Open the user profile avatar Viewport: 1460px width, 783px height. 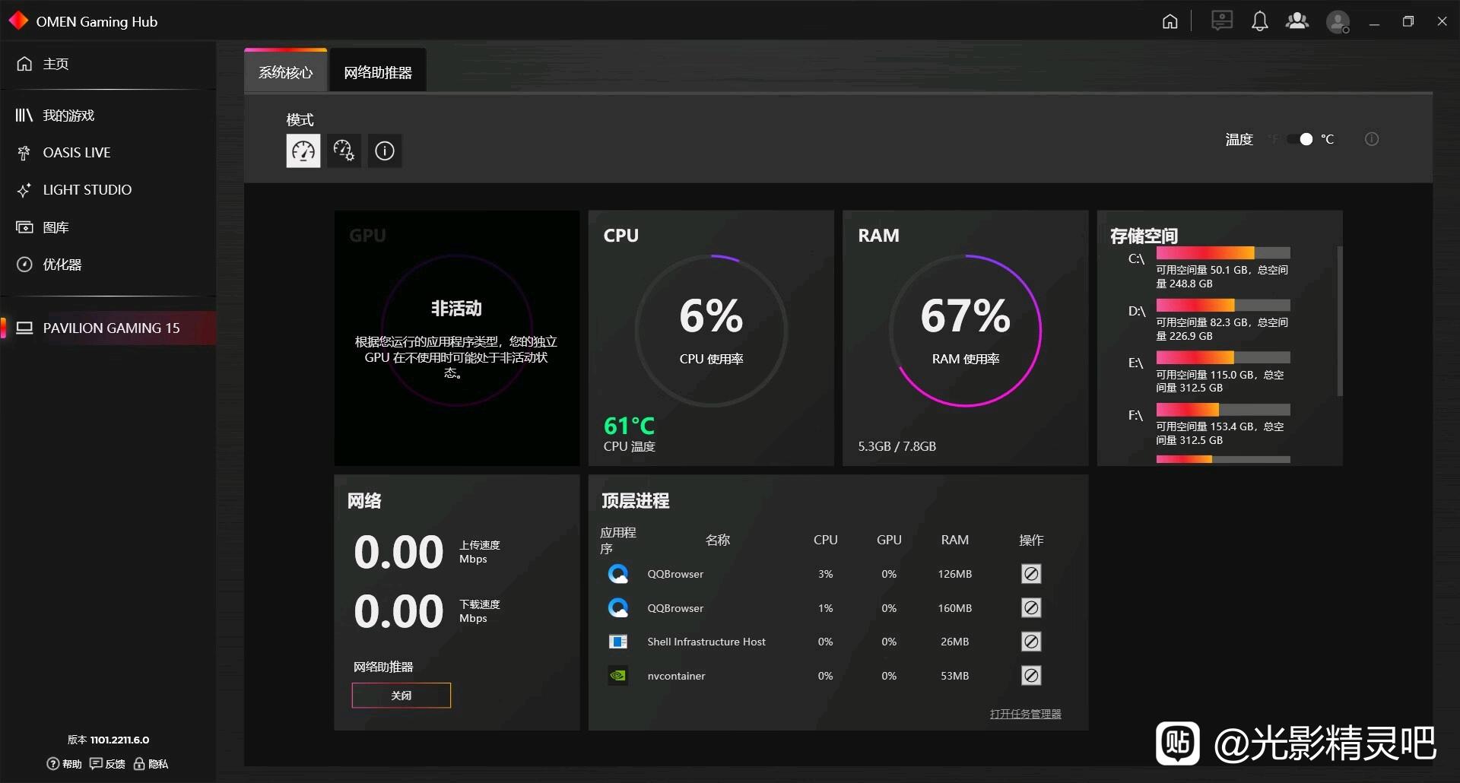tap(1338, 21)
